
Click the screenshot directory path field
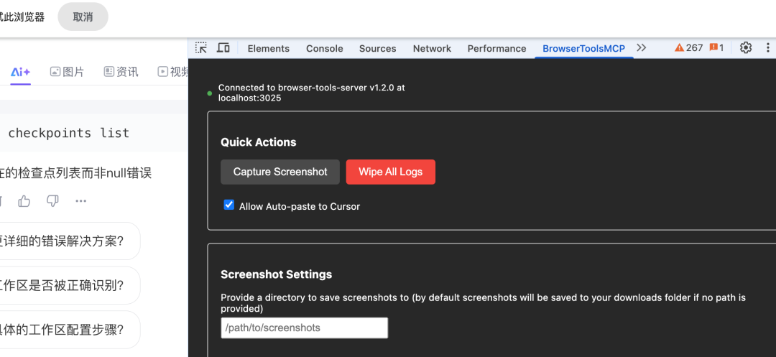[x=304, y=328]
